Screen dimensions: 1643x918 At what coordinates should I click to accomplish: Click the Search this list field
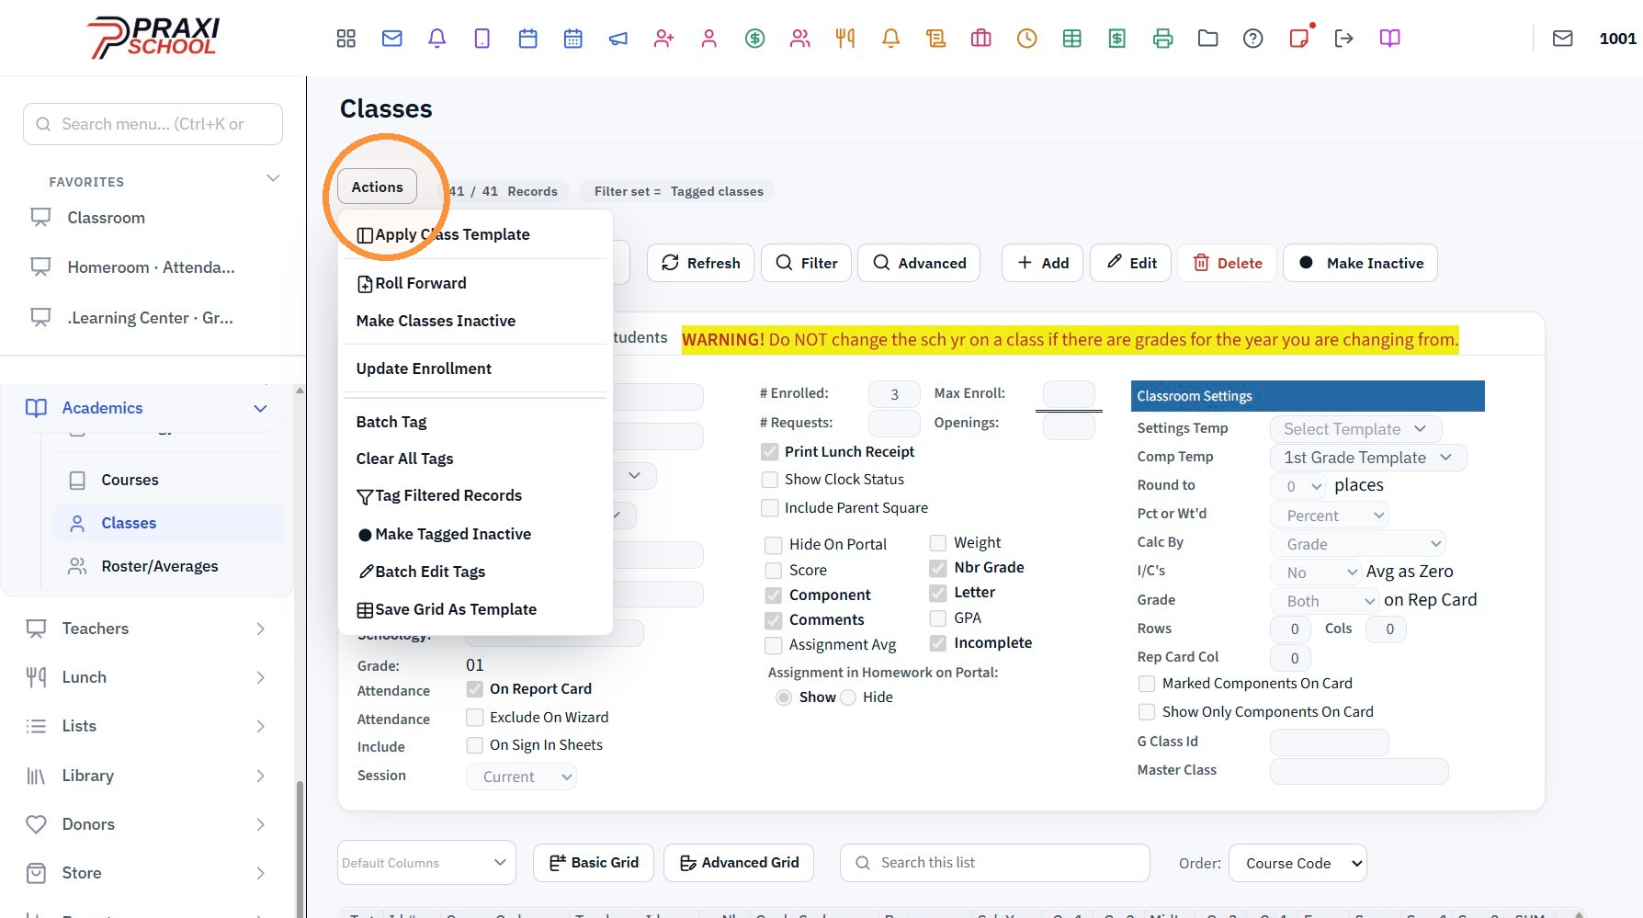(x=995, y=863)
